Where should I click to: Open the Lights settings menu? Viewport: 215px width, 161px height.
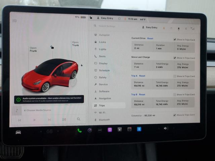(x=100, y=49)
